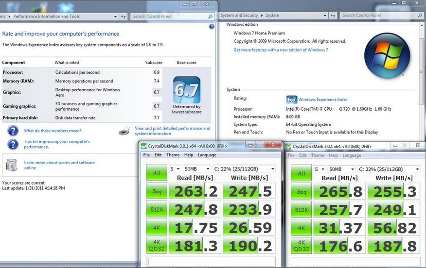Image resolution: width=426 pixels, height=268 pixels.
Task: Open test count dropdown in left CrystalDiskMark
Action: (x=175, y=169)
